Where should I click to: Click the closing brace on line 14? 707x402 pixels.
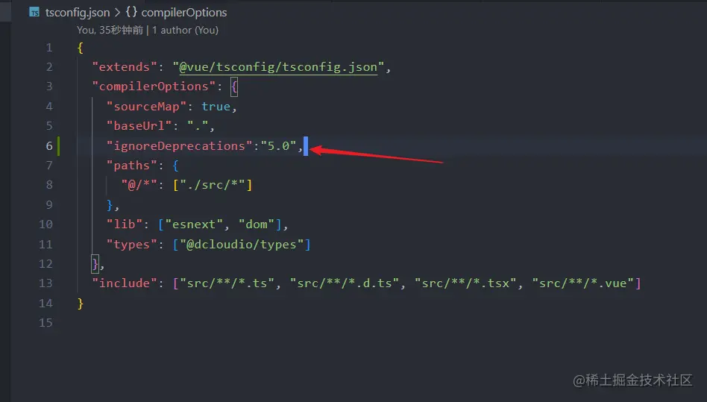click(x=81, y=304)
